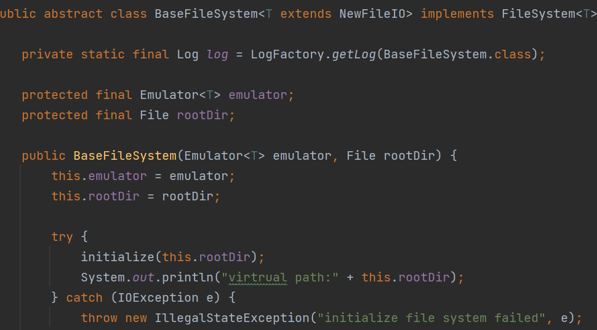
Task: Click the misspelled word virtrual
Action: click(x=257, y=277)
